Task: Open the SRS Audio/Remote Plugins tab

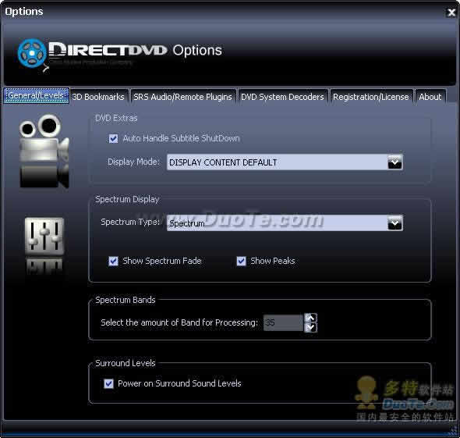Action: [x=182, y=97]
